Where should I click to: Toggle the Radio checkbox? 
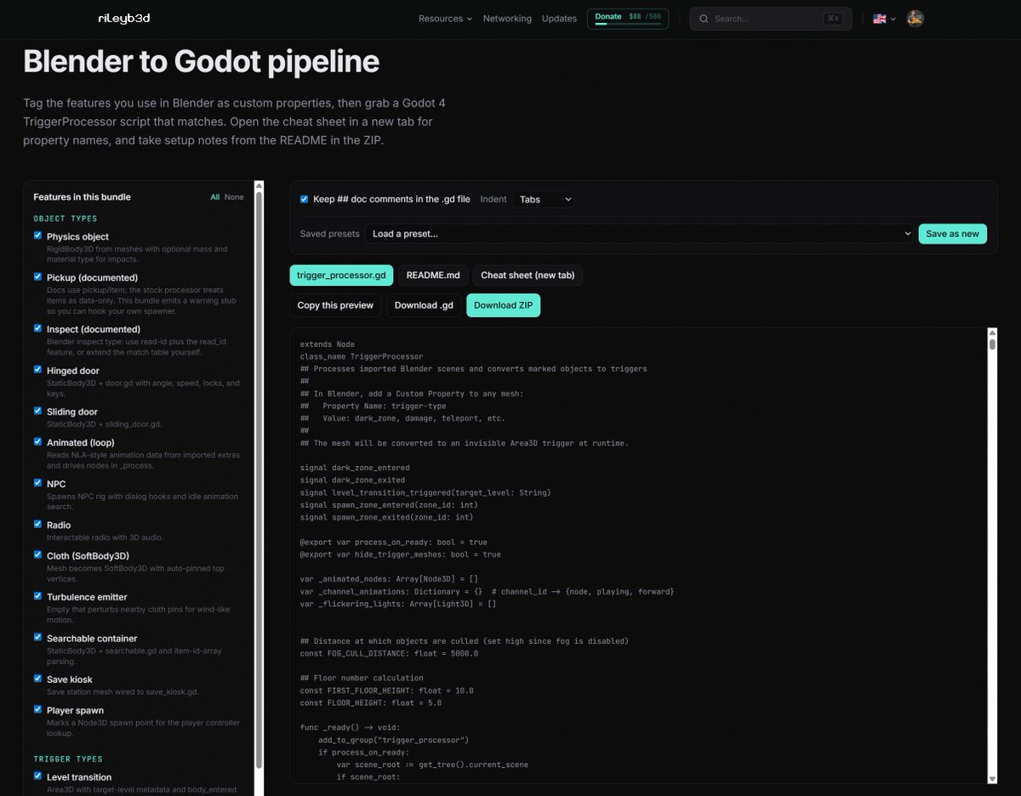pos(37,525)
